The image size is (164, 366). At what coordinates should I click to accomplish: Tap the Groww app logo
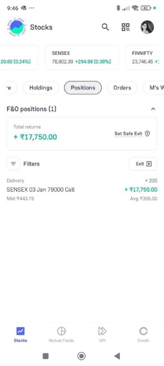[x=16, y=27]
